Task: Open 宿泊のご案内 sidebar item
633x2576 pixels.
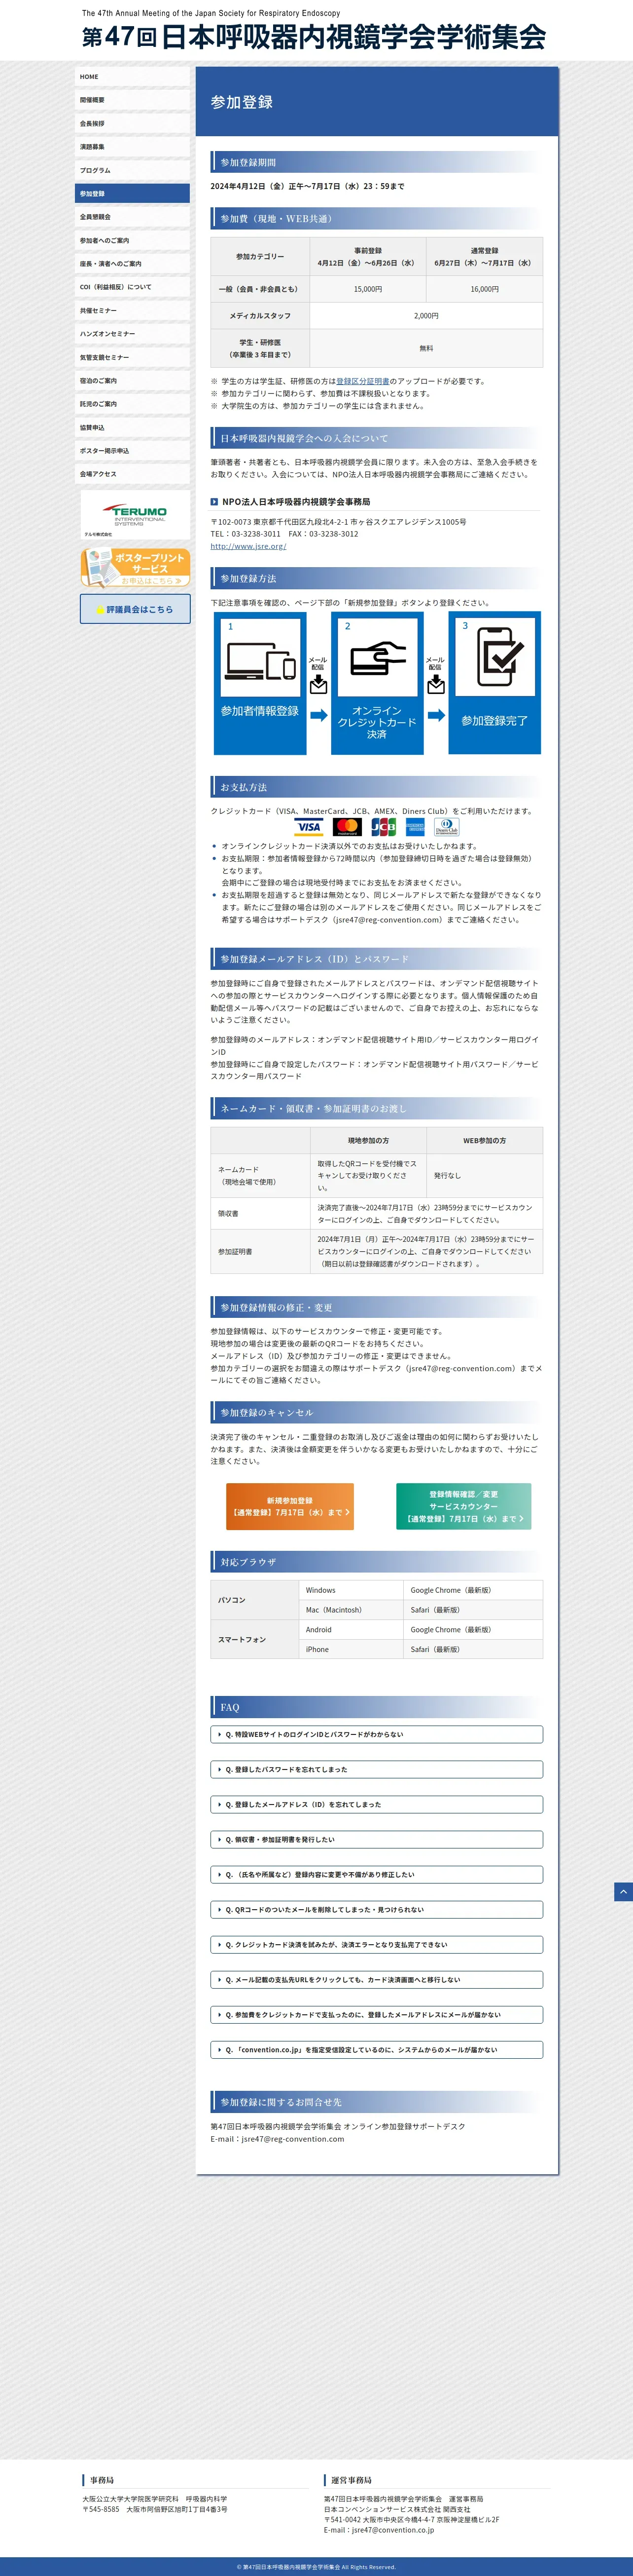Action: point(133,381)
